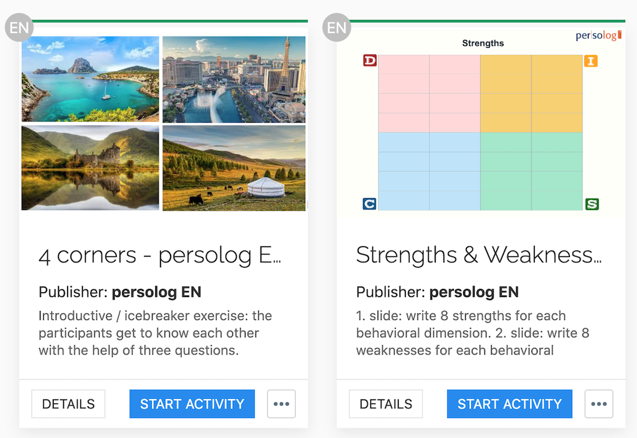The height and width of the screenshot is (438, 637).
Task: Open the 4 corners card's three-dot menu
Action: click(281, 404)
